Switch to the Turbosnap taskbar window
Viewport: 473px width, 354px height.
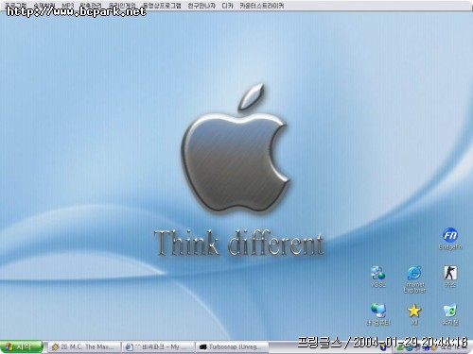233,347
